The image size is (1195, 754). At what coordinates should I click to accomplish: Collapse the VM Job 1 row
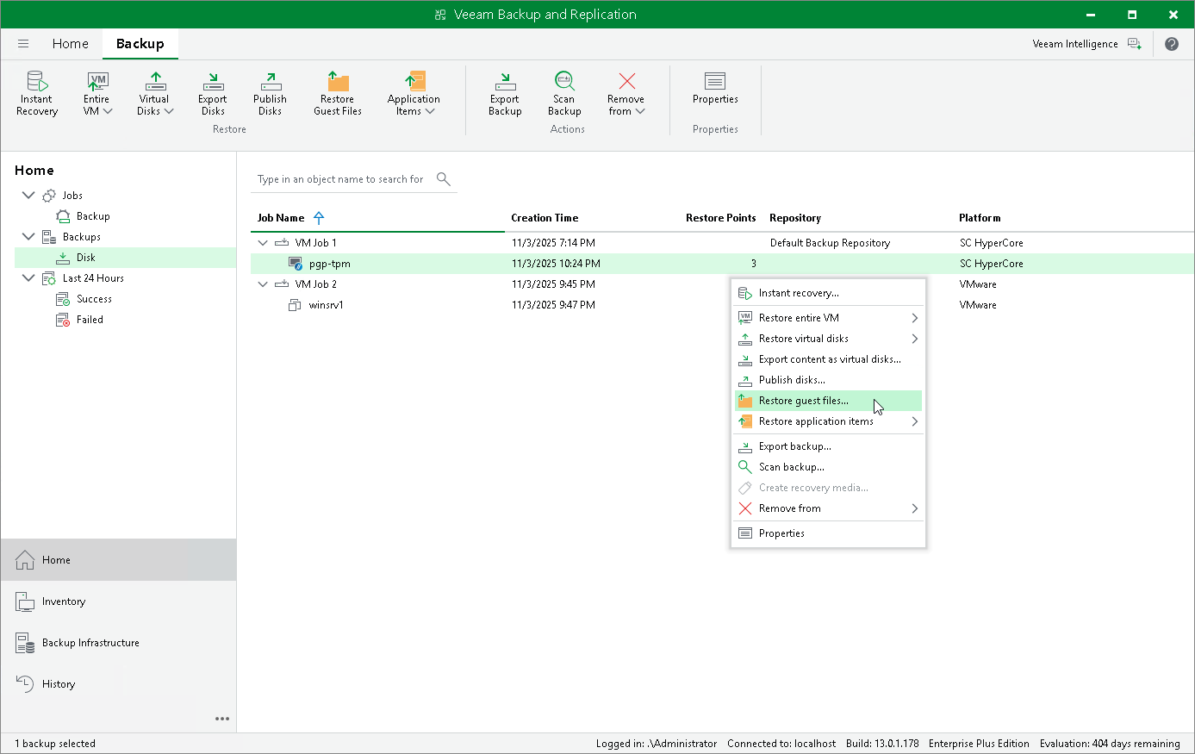click(x=264, y=243)
